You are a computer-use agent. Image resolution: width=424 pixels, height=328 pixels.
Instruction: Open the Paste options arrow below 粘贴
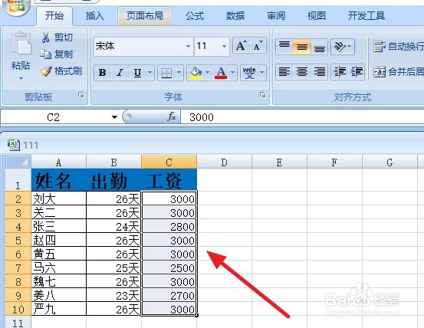coord(21,79)
